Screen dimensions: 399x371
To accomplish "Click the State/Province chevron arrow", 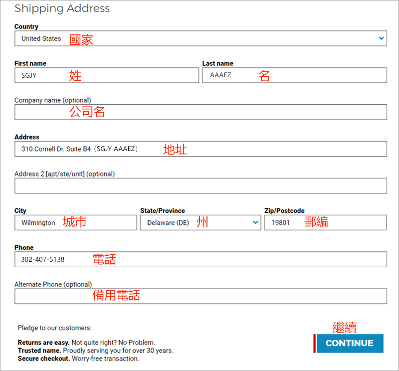I will click(x=256, y=222).
